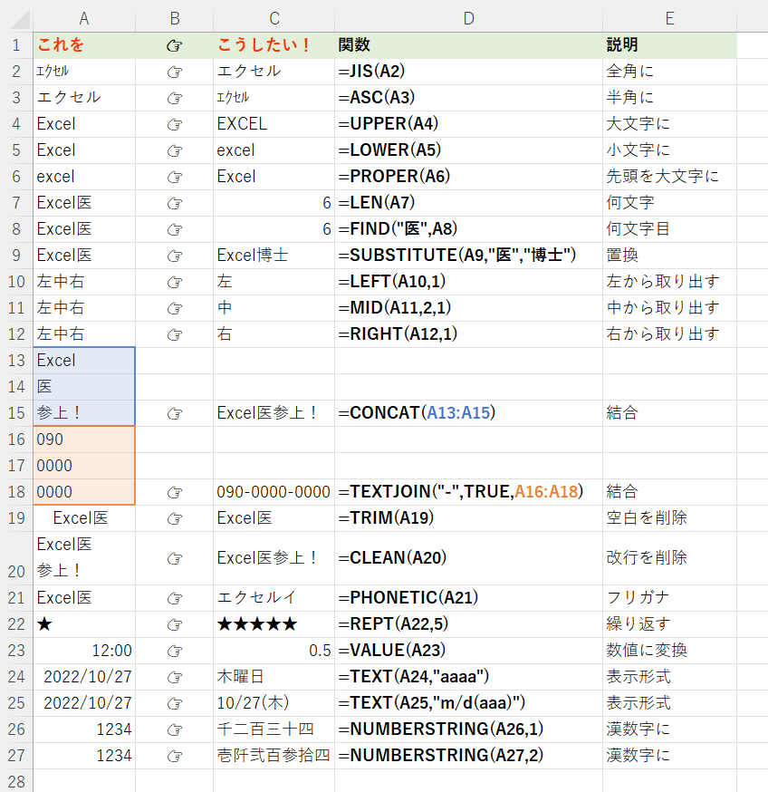Select the description cell '先頭を大文字に'
The width and height of the screenshot is (768, 792).
[x=669, y=177]
